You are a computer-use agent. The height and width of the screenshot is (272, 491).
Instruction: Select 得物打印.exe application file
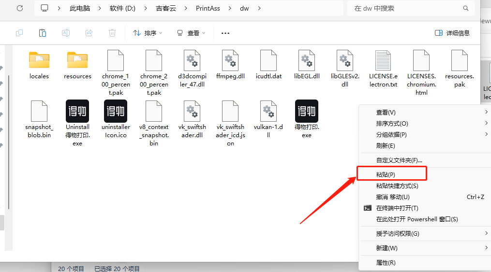click(307, 119)
